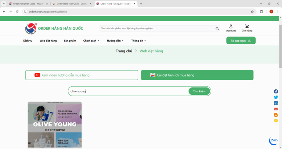The height and width of the screenshot is (149, 282).
Task: Bookmark this page with star icon
Action: tap(252, 11)
